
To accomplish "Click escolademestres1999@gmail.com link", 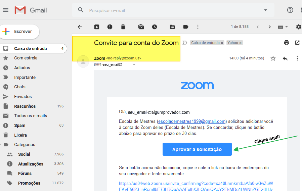I will (192, 122).
